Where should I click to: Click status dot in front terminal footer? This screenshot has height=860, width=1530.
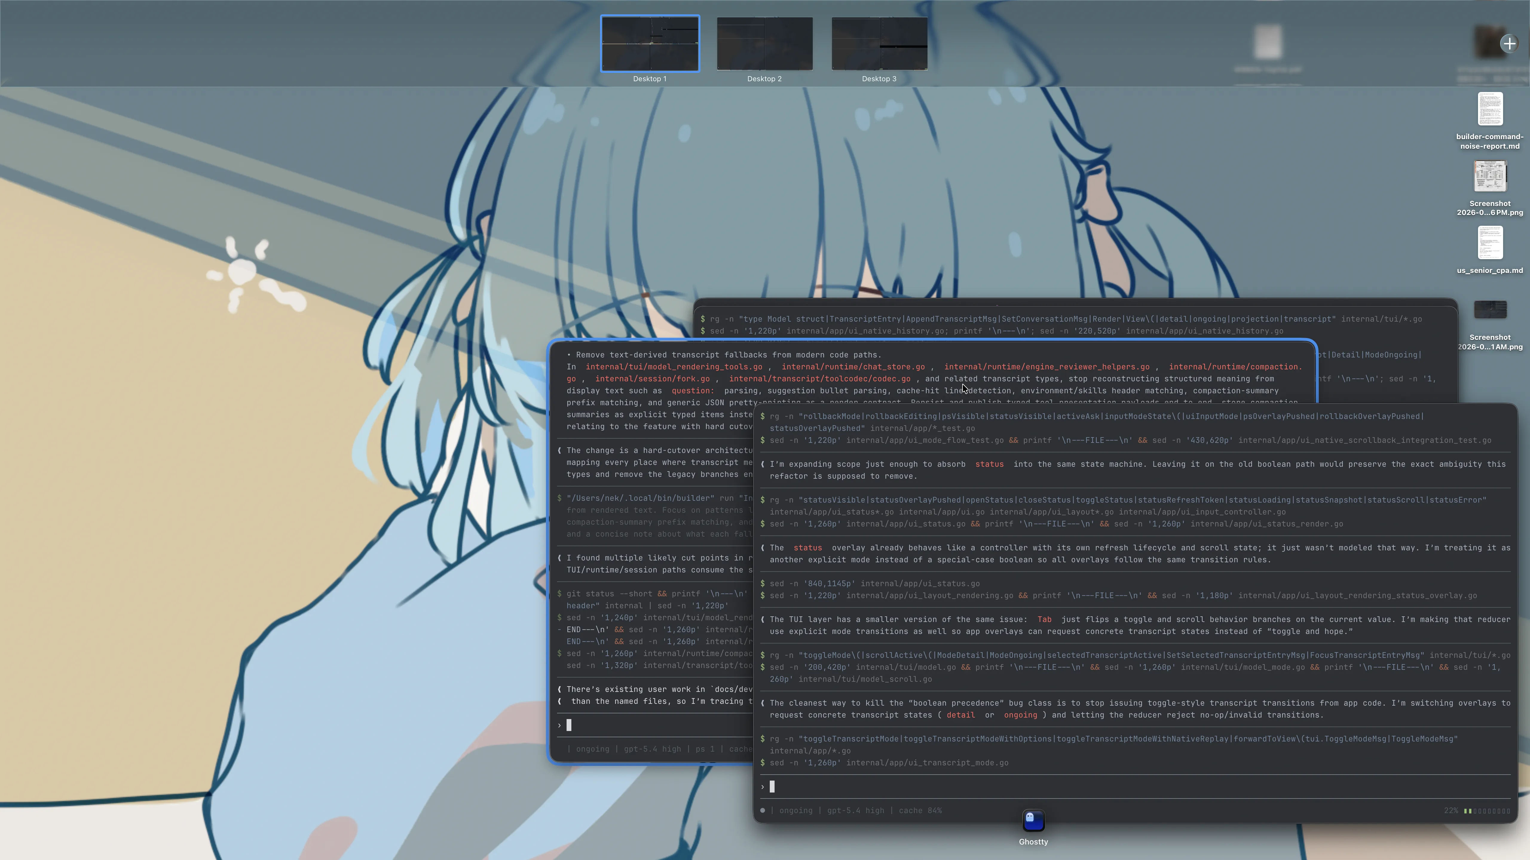[763, 811]
